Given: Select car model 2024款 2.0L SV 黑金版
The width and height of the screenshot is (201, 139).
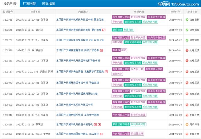Looking at the screenshot, I should pos(30,50).
